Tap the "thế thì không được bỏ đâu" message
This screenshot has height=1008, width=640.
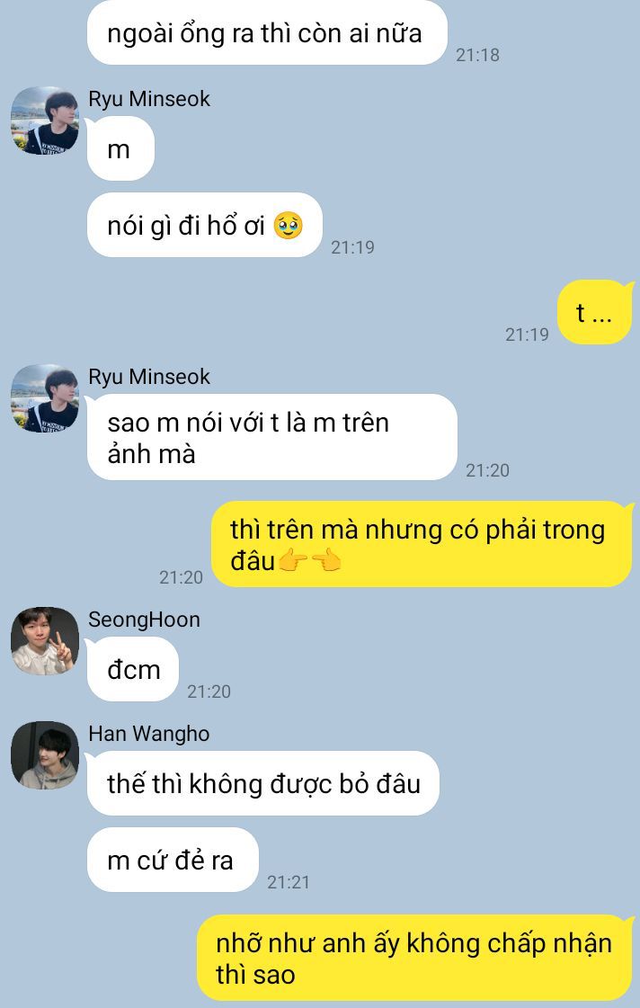click(262, 783)
